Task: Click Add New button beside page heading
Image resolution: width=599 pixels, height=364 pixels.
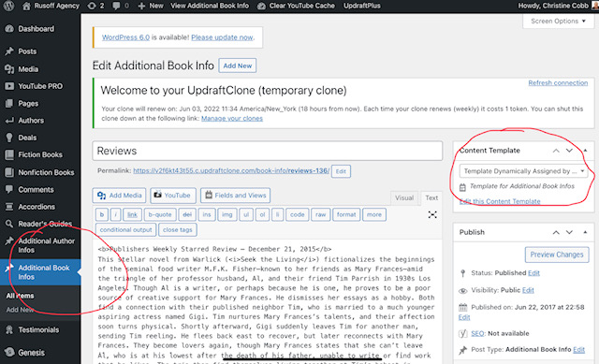Action: click(237, 66)
